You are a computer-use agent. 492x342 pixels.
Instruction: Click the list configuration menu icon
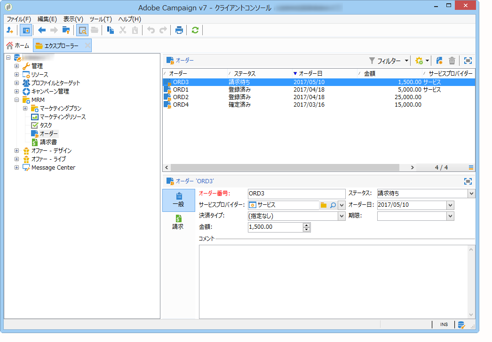click(x=471, y=167)
